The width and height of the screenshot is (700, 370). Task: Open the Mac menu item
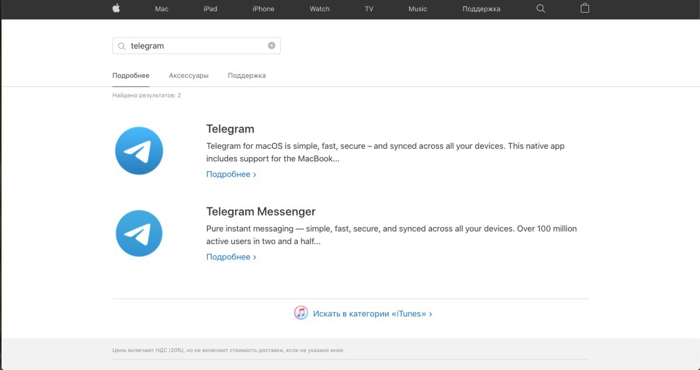pos(162,9)
